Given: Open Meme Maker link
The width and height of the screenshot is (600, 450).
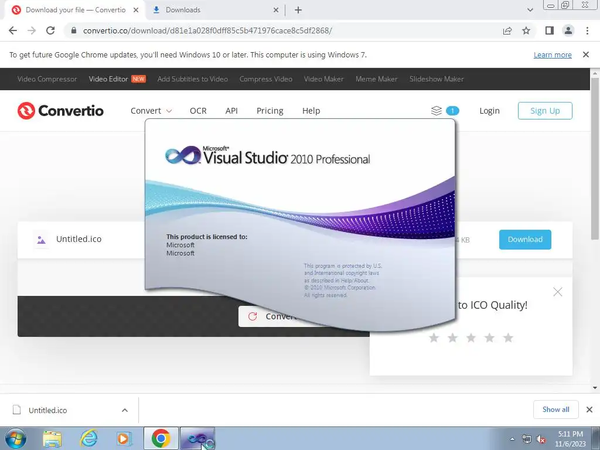Looking at the screenshot, I should click(377, 79).
